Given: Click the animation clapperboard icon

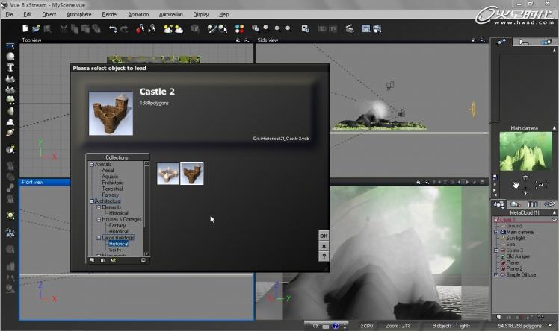Looking at the screenshot, I should [350, 28].
